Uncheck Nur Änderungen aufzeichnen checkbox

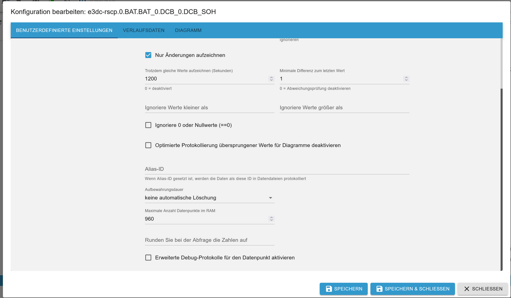click(148, 55)
